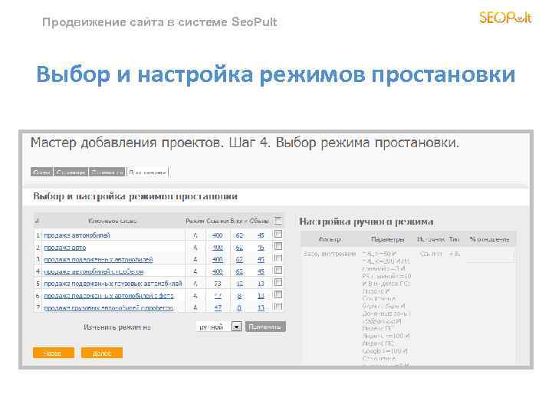Click the gray apply button beside dropdown
The image size is (552, 414).
coord(265,327)
